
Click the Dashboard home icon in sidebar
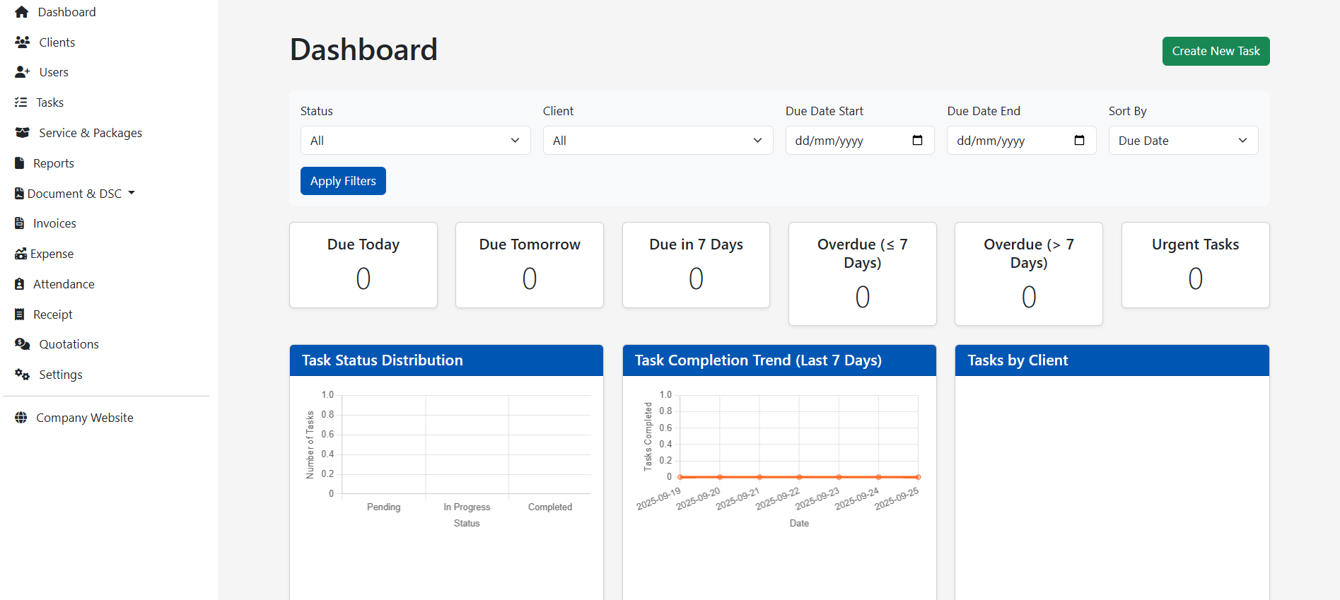21,12
